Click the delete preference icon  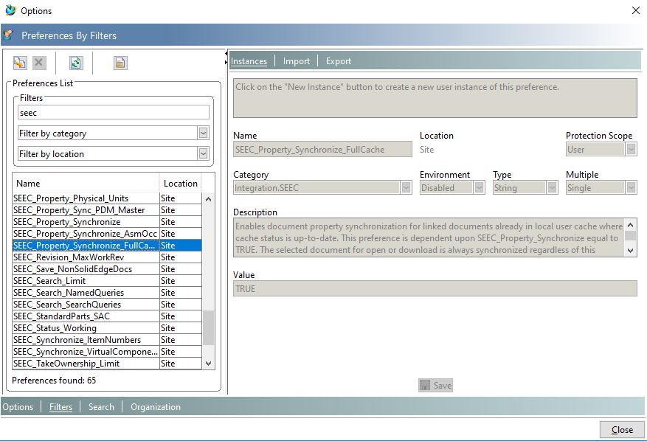pos(38,62)
